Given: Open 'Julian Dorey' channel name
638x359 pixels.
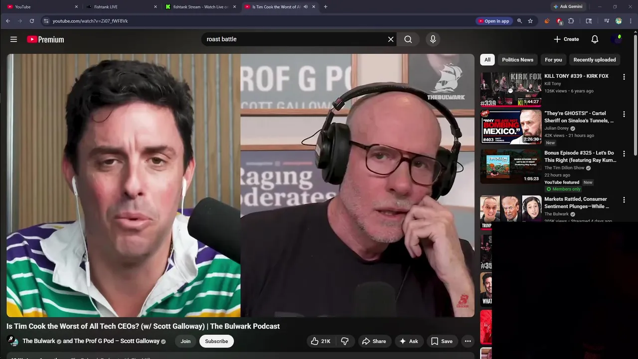Looking at the screenshot, I should click(556, 128).
